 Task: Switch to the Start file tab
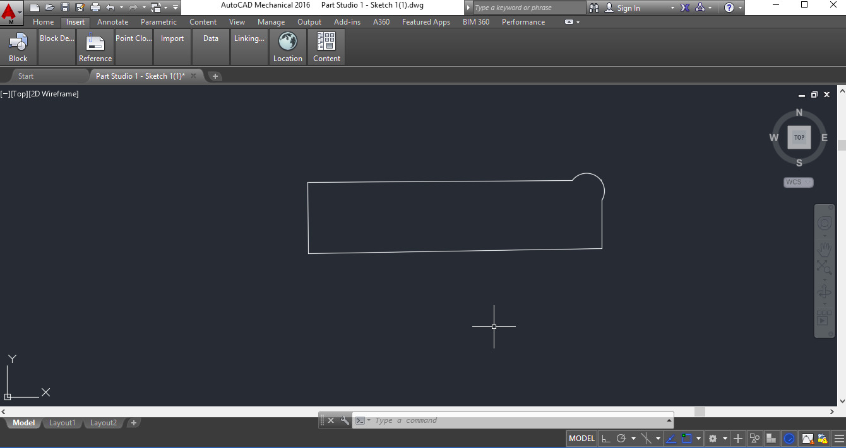click(26, 76)
